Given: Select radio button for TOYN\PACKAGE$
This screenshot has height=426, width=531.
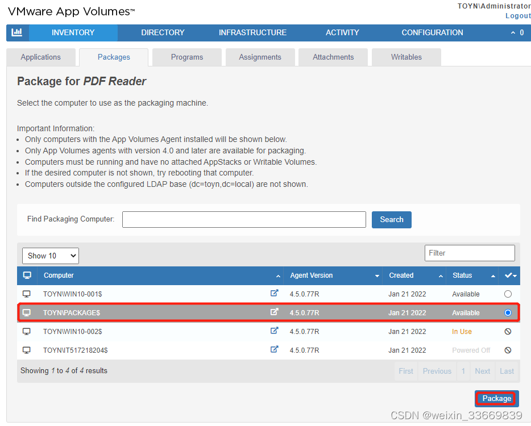Looking at the screenshot, I should pyautogui.click(x=508, y=312).
